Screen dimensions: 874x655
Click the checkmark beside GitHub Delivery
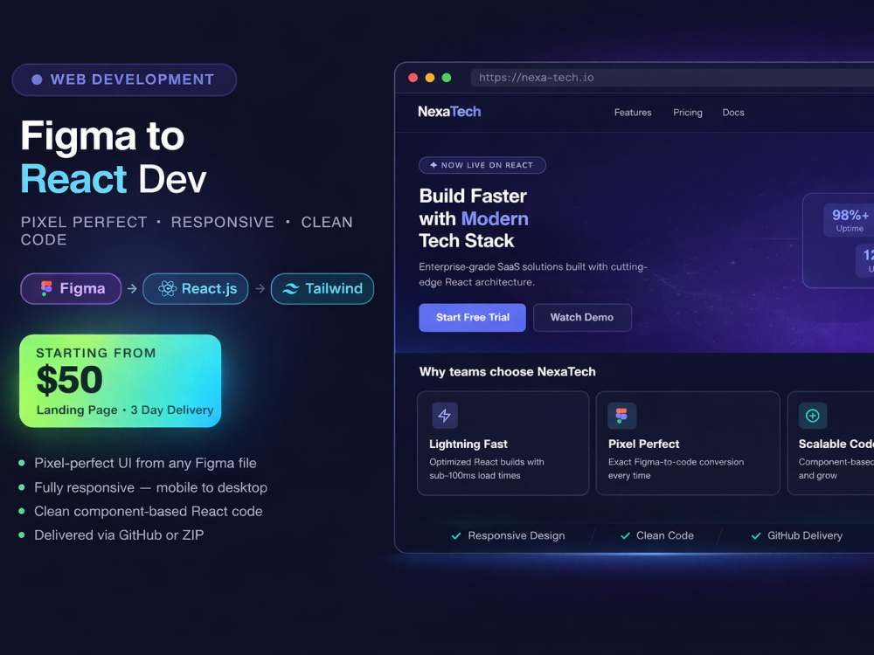point(756,536)
